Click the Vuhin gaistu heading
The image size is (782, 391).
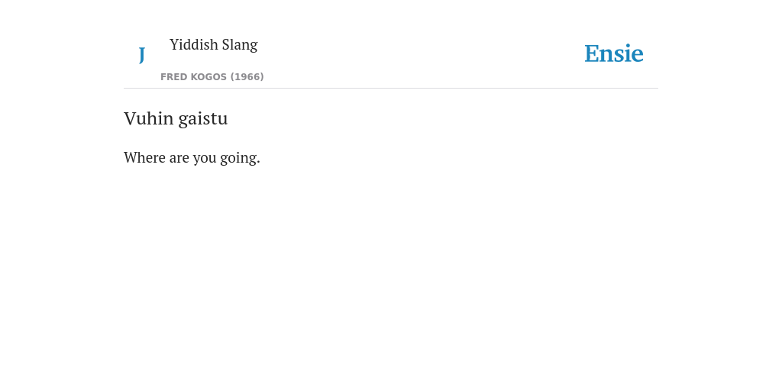coord(176,118)
